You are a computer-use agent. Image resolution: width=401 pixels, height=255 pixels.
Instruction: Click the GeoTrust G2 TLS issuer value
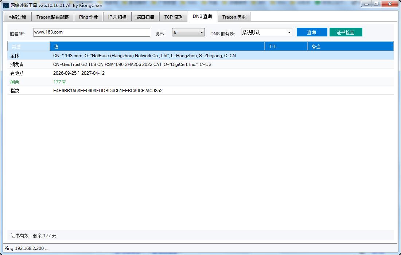pyautogui.click(x=132, y=64)
